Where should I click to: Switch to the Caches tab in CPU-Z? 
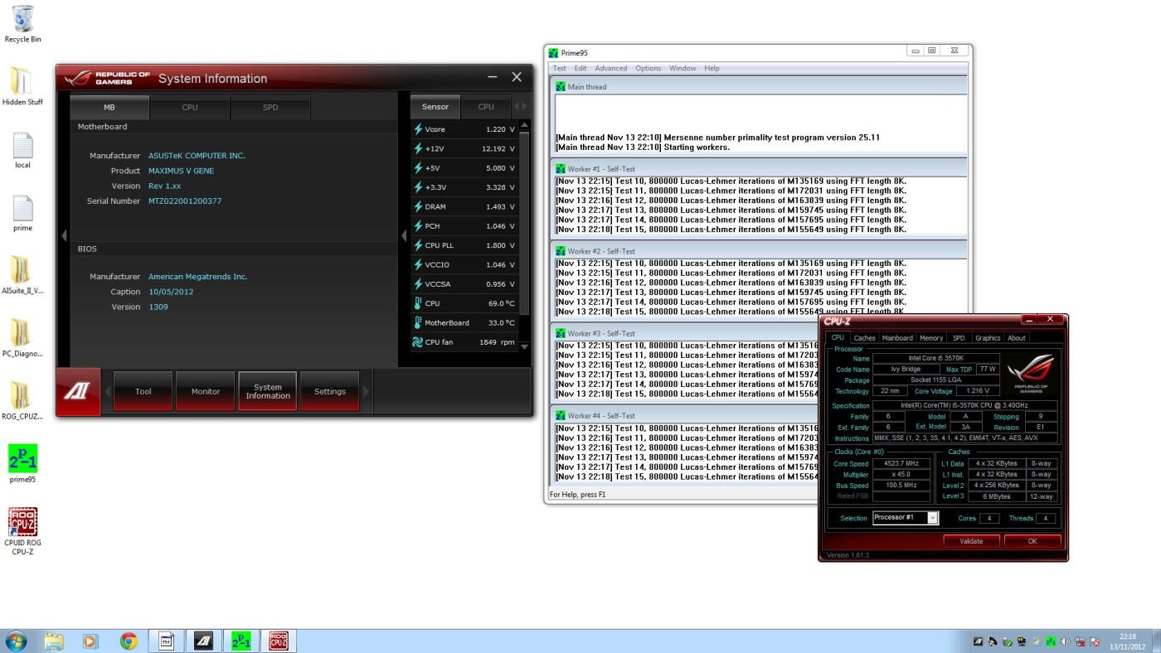(x=865, y=337)
